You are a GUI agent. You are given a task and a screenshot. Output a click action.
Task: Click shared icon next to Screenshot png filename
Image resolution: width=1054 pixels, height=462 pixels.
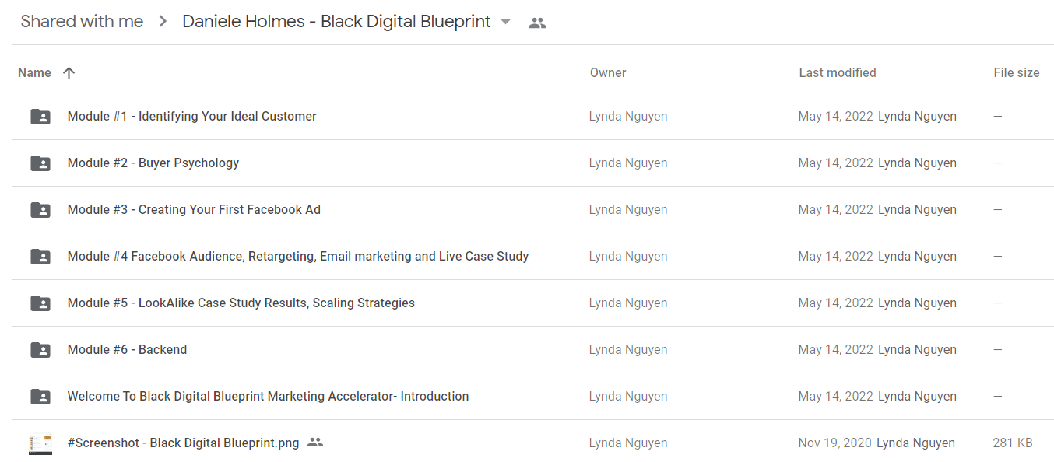click(x=315, y=443)
